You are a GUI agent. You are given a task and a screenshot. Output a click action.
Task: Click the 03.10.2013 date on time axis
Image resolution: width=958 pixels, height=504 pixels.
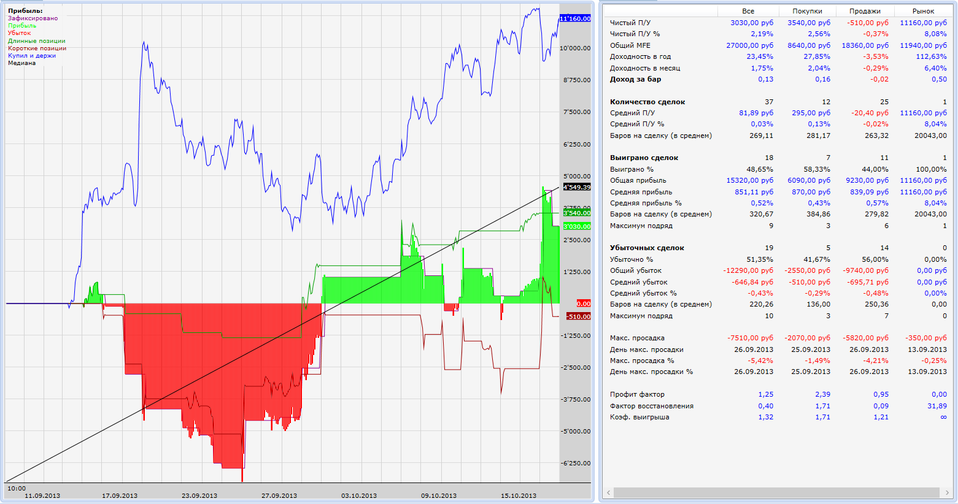pyautogui.click(x=359, y=495)
